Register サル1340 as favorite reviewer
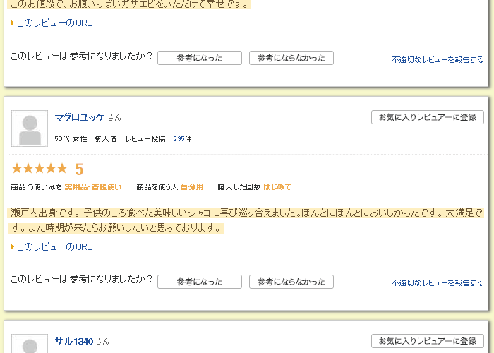494x353 pixels. [427, 341]
